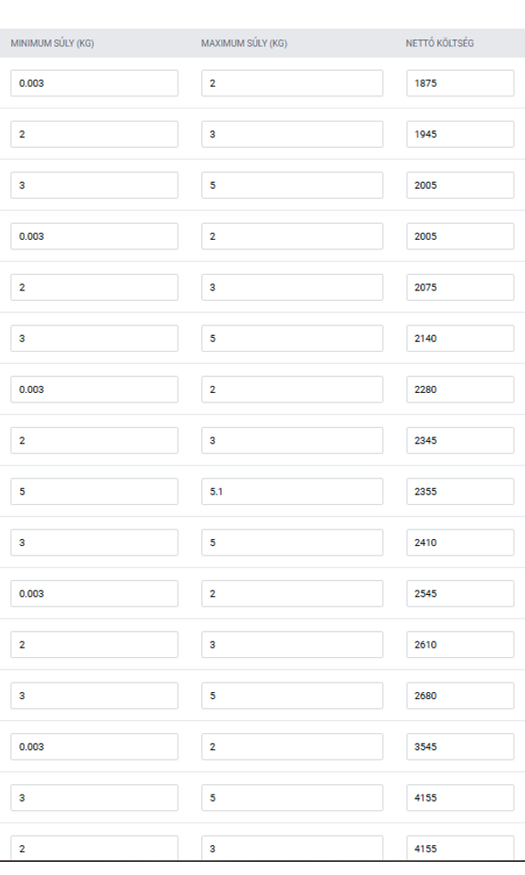Screen dimensions: 525x875
Task: Click maximum weight field in the 3545 row
Action: click(291, 746)
